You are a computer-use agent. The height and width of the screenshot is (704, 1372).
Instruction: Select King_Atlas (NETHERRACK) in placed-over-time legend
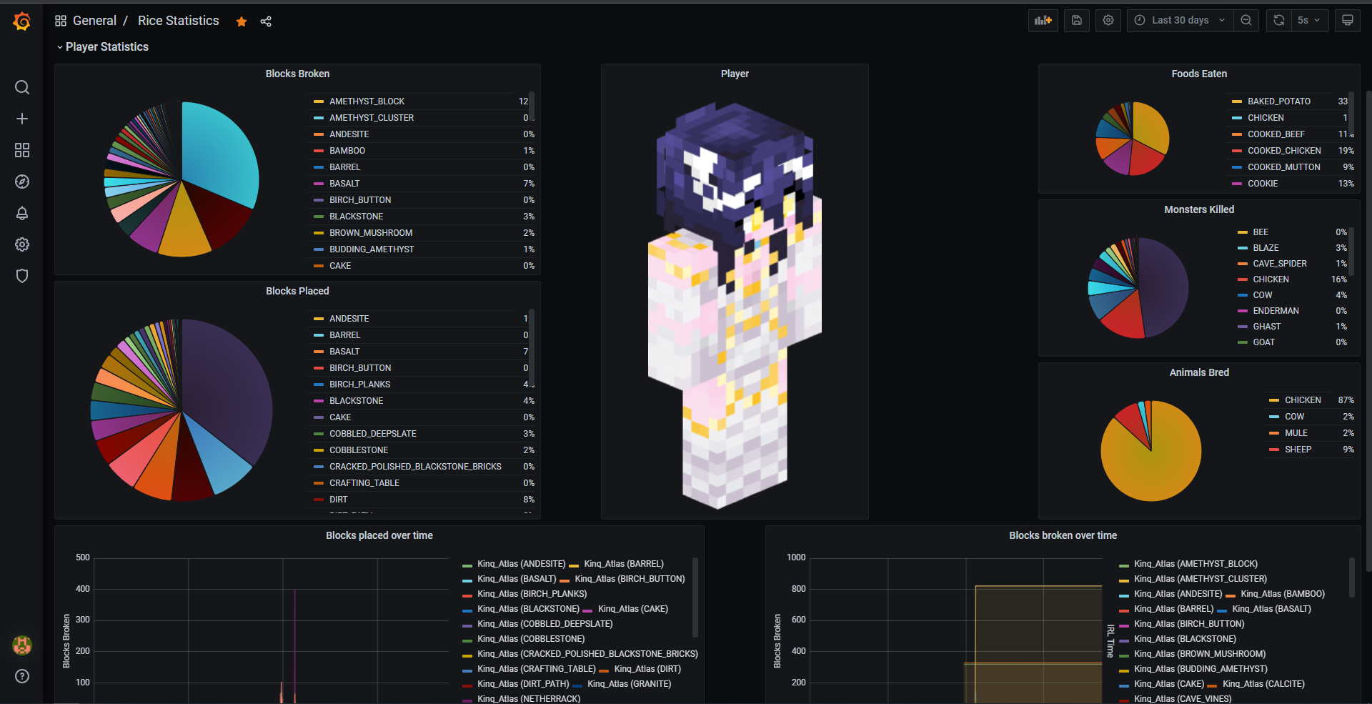(x=529, y=698)
